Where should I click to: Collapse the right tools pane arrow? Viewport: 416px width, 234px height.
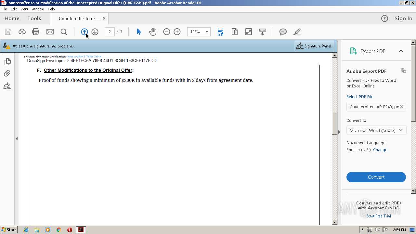pyautogui.click(x=339, y=132)
